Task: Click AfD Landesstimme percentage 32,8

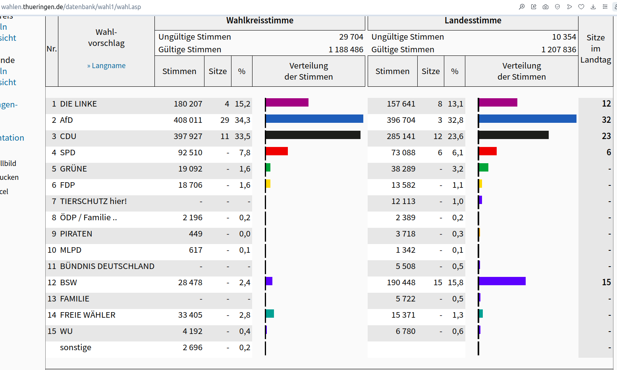Action: click(x=455, y=120)
